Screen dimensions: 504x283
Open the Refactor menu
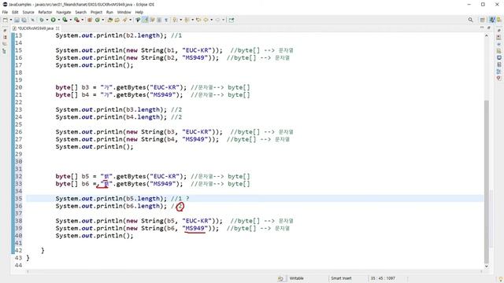[45, 13]
